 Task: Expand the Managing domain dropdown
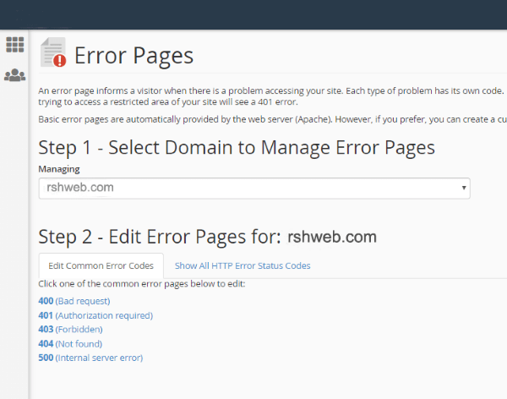[x=253, y=188]
